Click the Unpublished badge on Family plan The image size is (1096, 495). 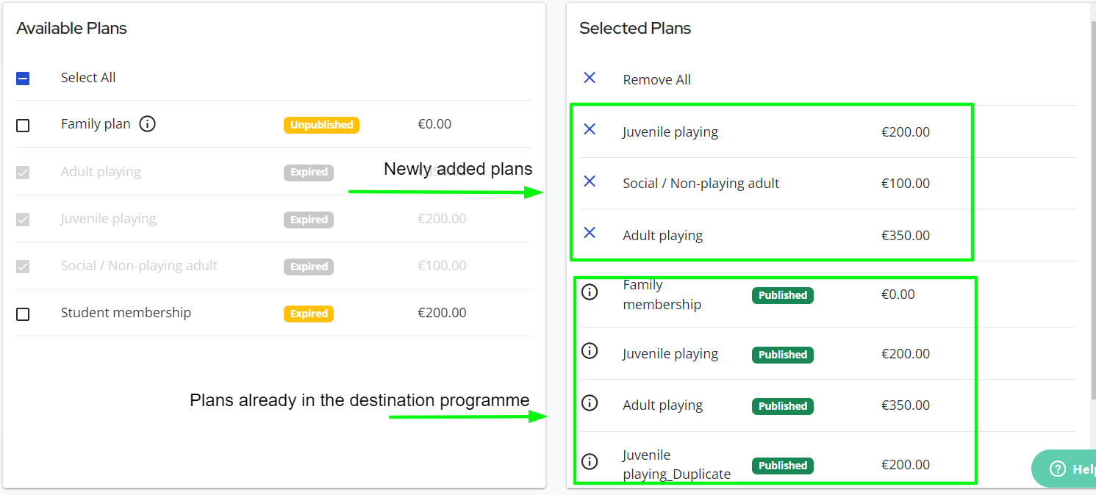tap(321, 125)
